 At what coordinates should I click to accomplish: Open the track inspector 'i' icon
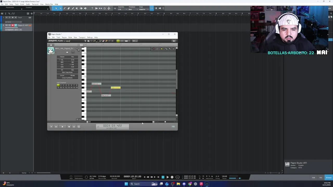coord(6,14)
